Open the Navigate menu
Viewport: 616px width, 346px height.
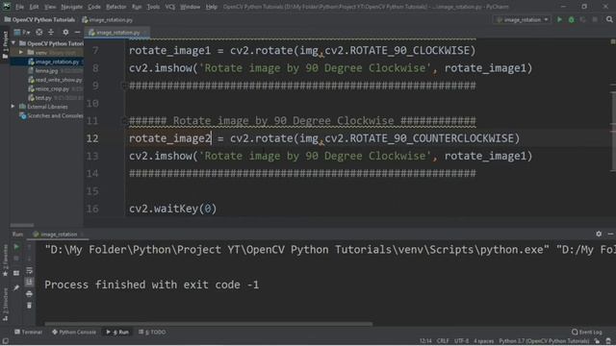[x=72, y=7]
